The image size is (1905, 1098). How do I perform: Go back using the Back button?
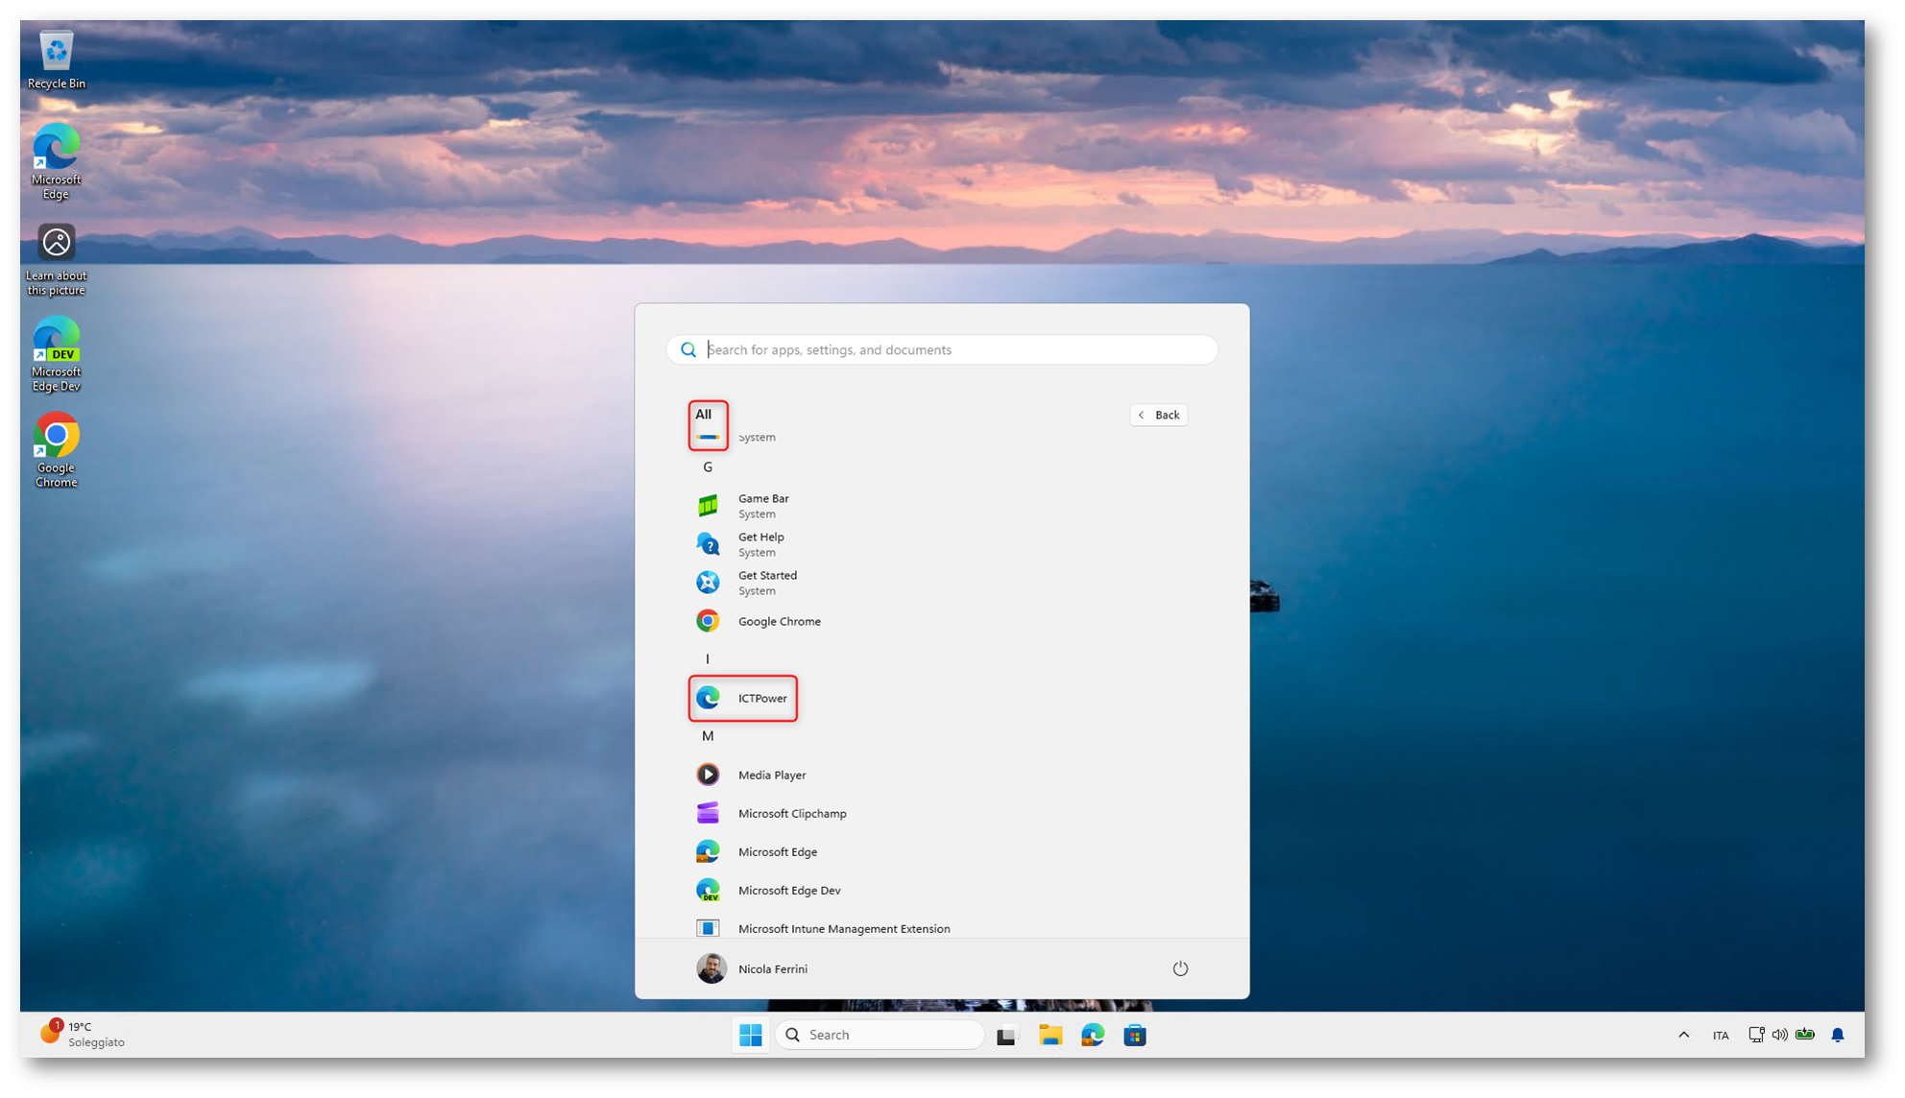[1159, 415]
